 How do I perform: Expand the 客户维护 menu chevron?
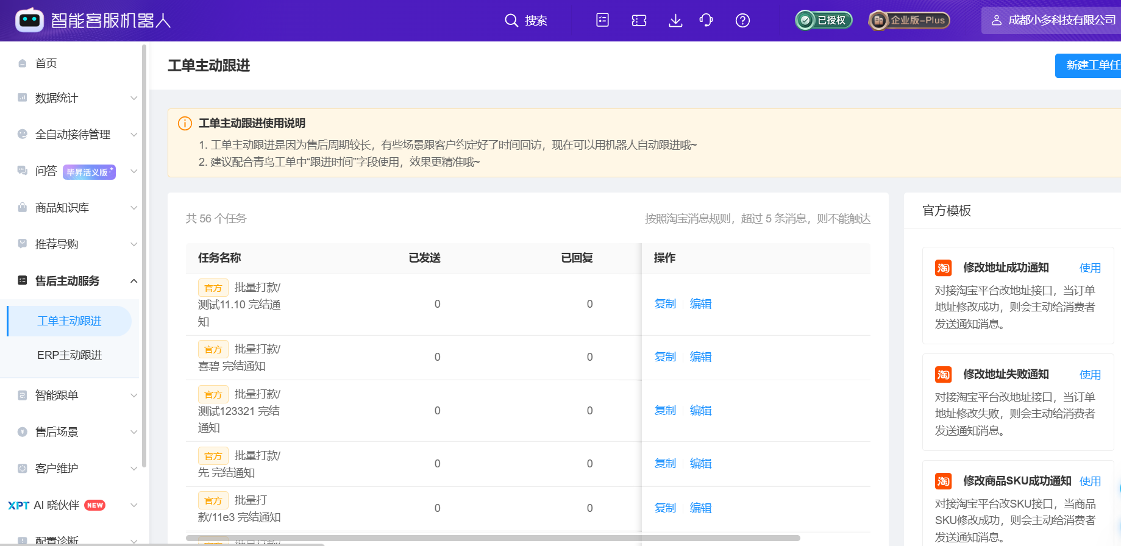click(134, 469)
